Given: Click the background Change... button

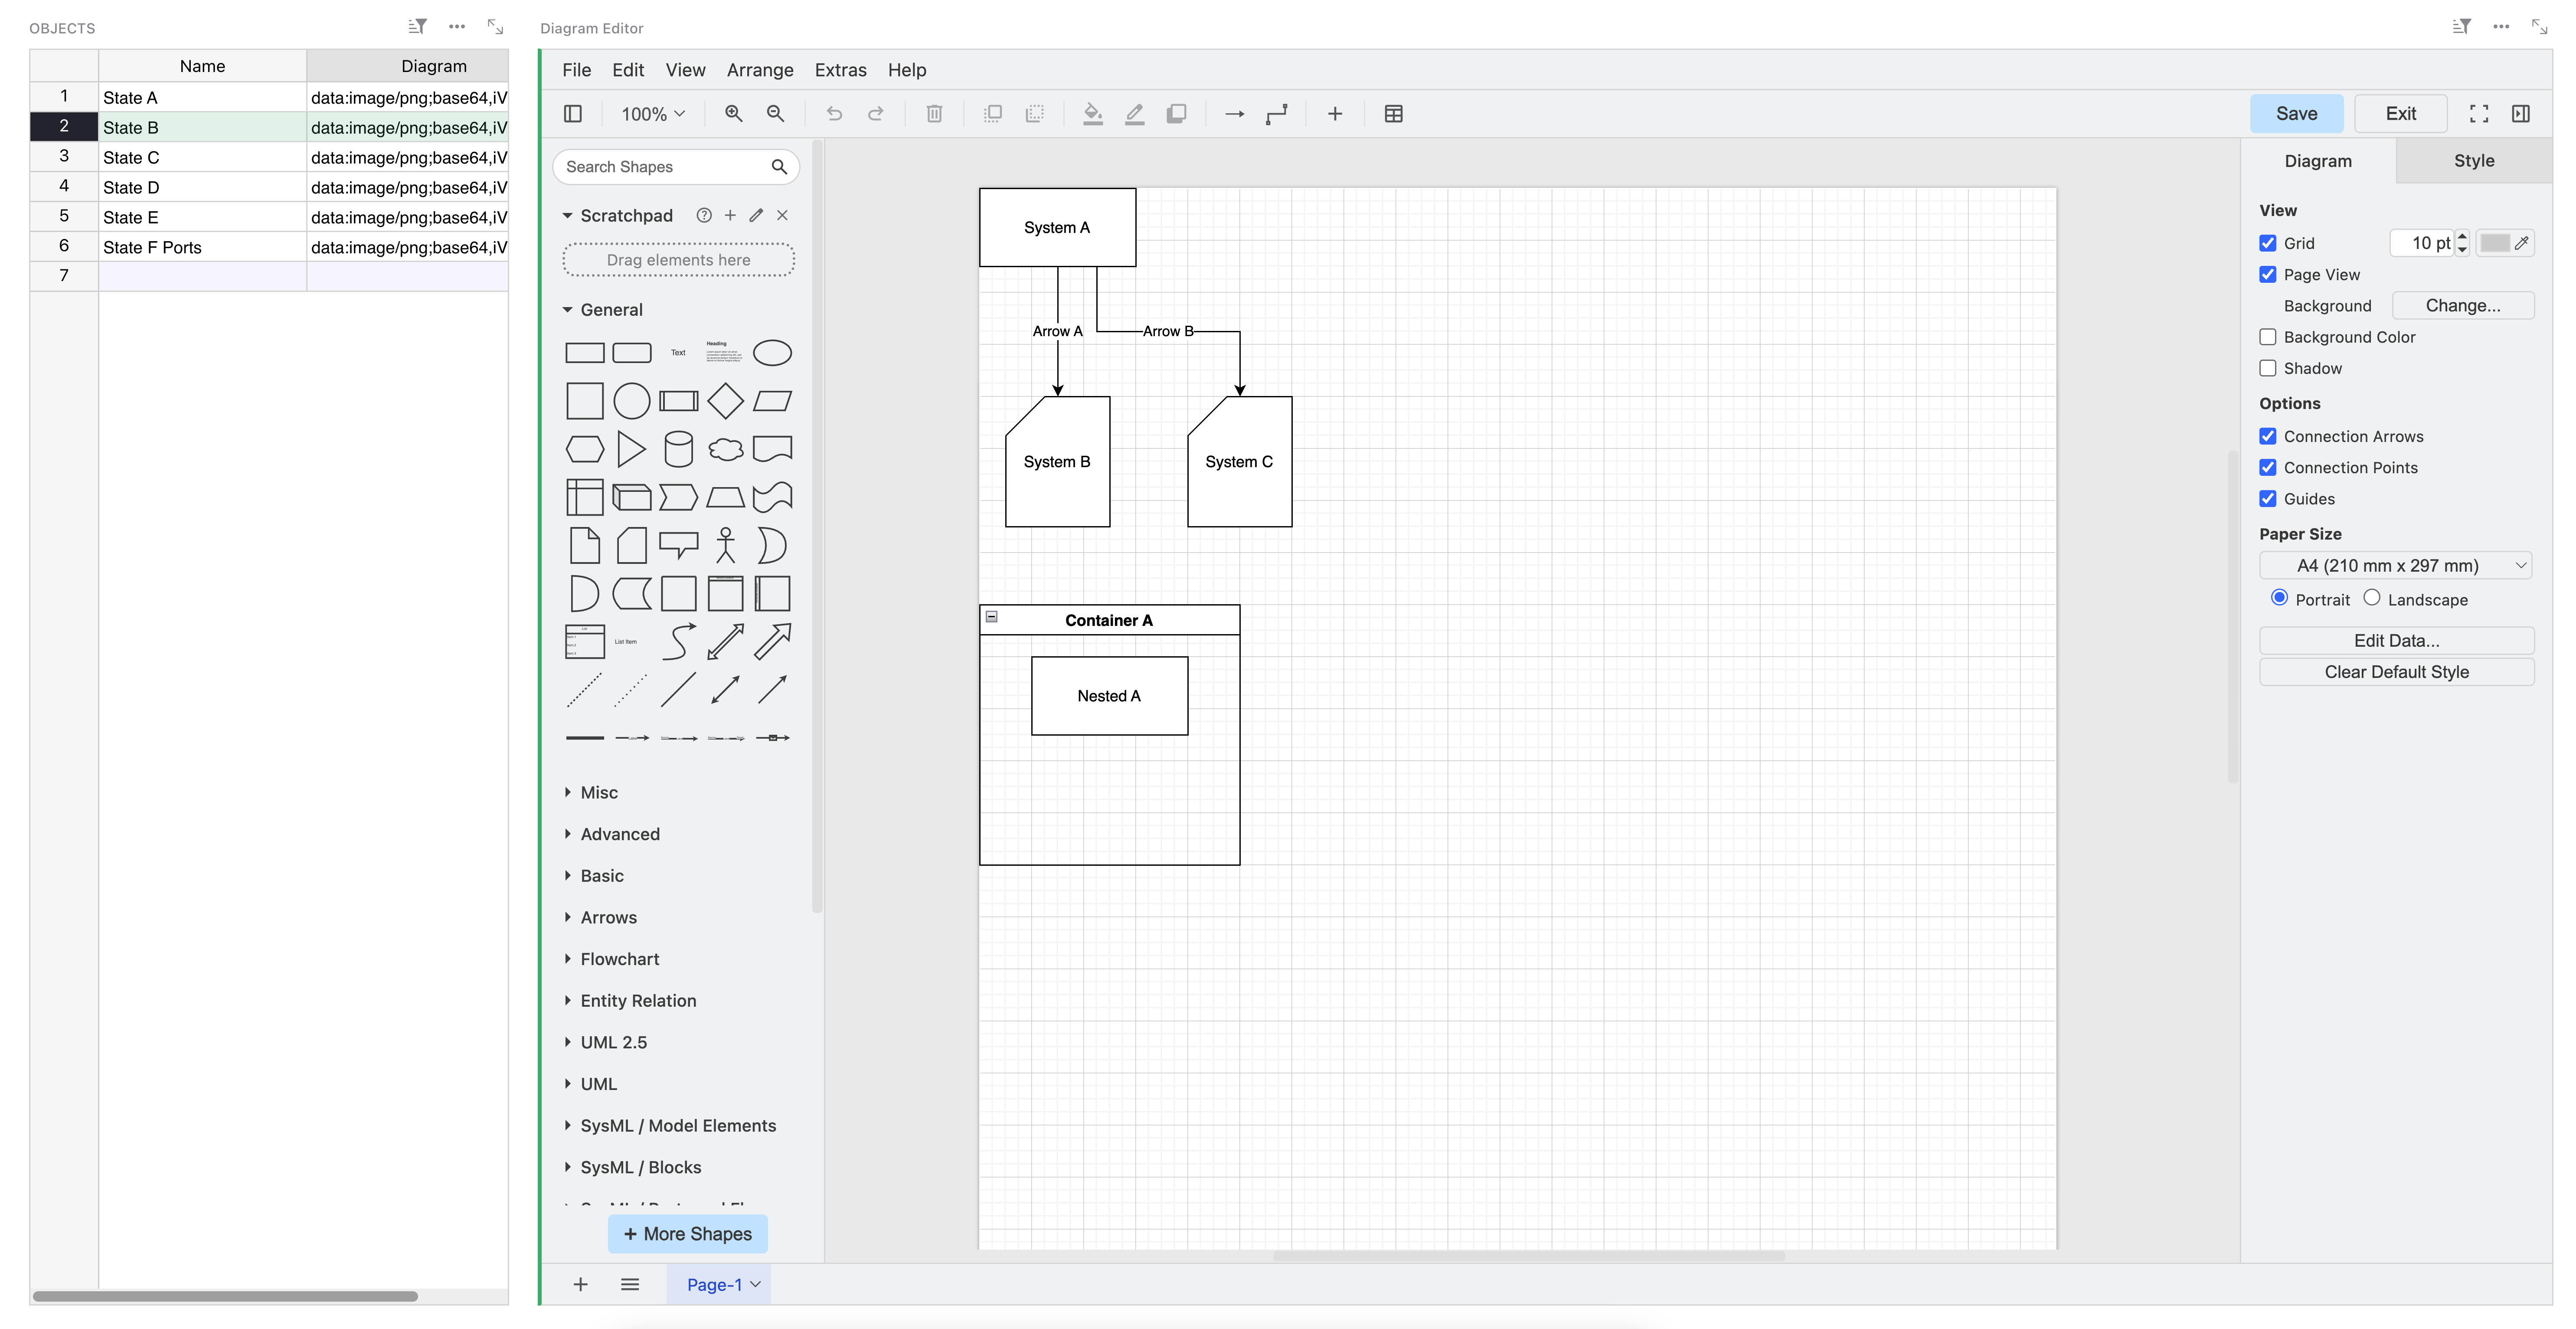Looking at the screenshot, I should point(2463,306).
